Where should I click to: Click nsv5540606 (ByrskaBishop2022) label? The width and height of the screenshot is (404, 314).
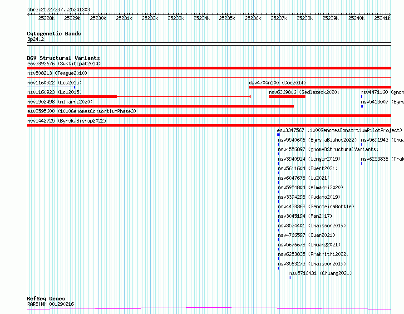[x=317, y=140]
